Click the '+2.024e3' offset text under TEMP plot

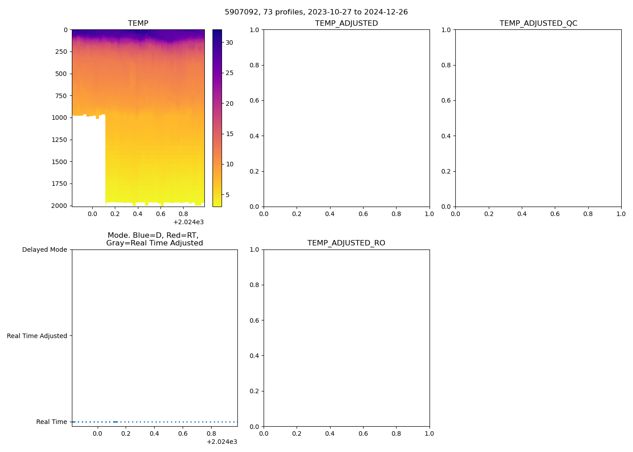click(x=188, y=222)
